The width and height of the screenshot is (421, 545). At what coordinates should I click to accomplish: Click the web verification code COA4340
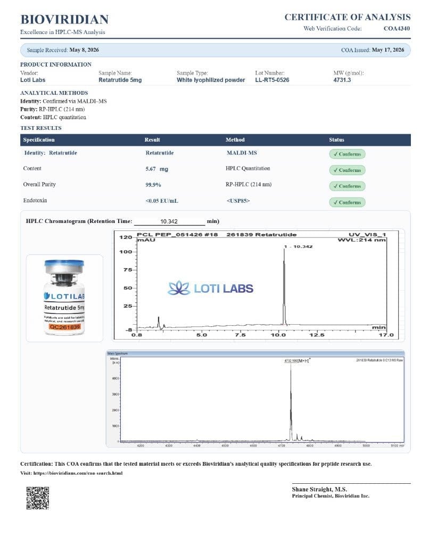[397, 29]
